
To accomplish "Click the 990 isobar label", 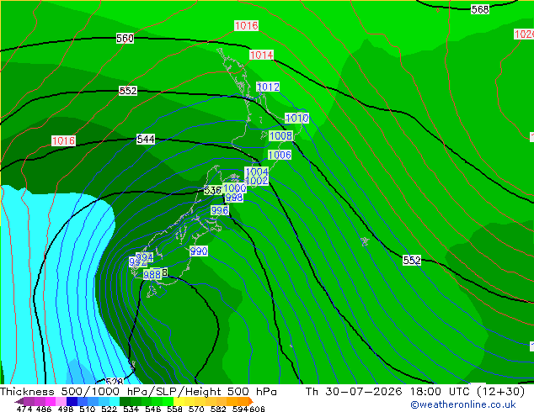I will point(199,251).
